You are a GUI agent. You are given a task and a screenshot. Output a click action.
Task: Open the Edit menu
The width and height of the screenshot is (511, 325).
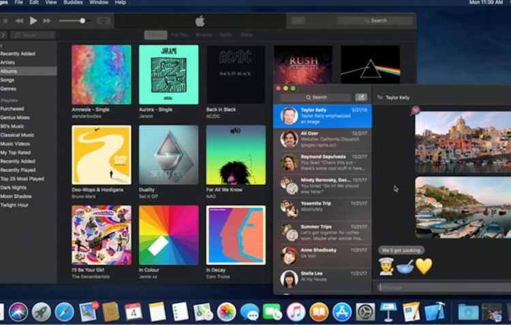click(34, 2)
